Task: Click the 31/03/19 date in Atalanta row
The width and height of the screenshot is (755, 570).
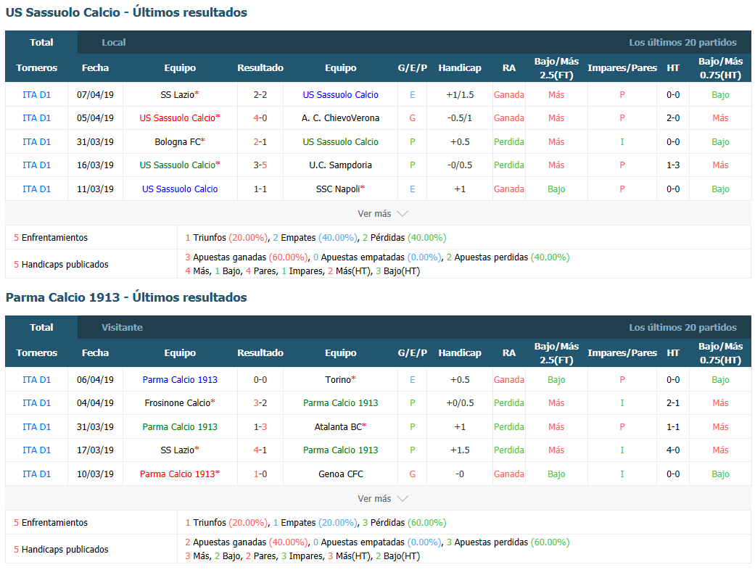Action: pos(95,427)
